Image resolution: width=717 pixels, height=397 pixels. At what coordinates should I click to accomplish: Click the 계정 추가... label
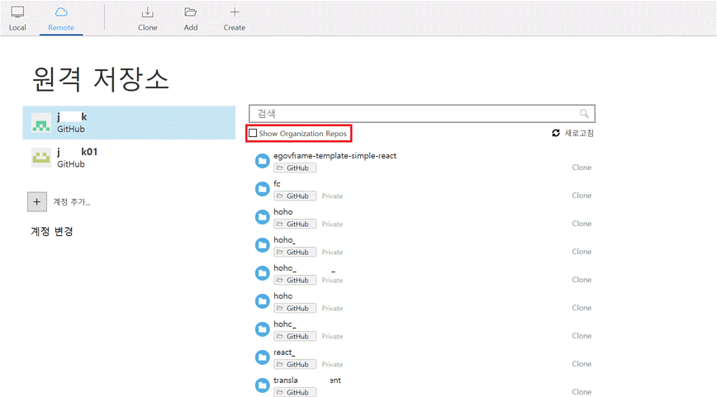(x=72, y=202)
